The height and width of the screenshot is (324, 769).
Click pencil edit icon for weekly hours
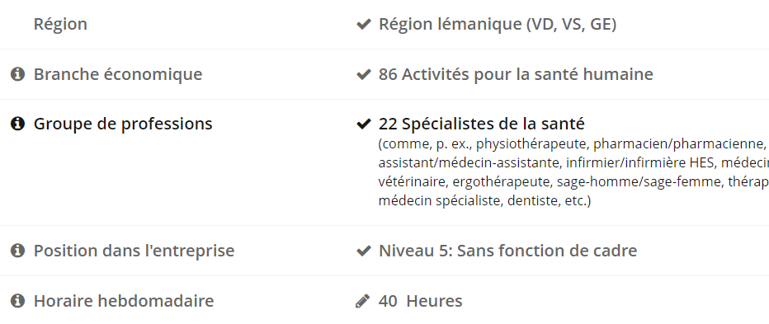[x=362, y=301]
